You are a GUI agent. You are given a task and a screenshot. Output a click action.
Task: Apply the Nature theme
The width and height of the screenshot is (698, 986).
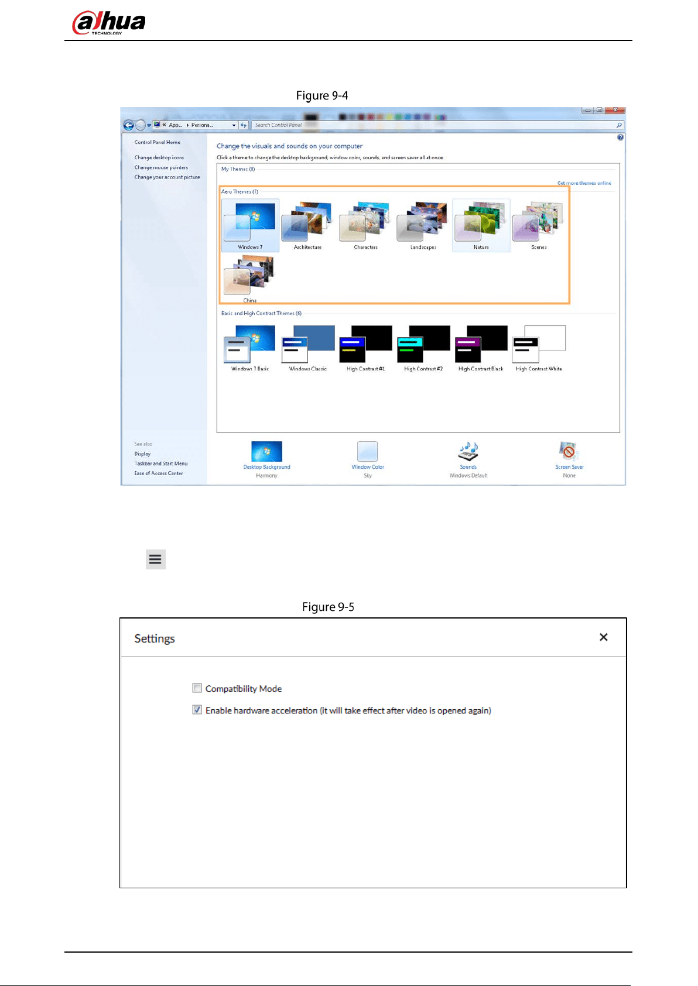[481, 225]
